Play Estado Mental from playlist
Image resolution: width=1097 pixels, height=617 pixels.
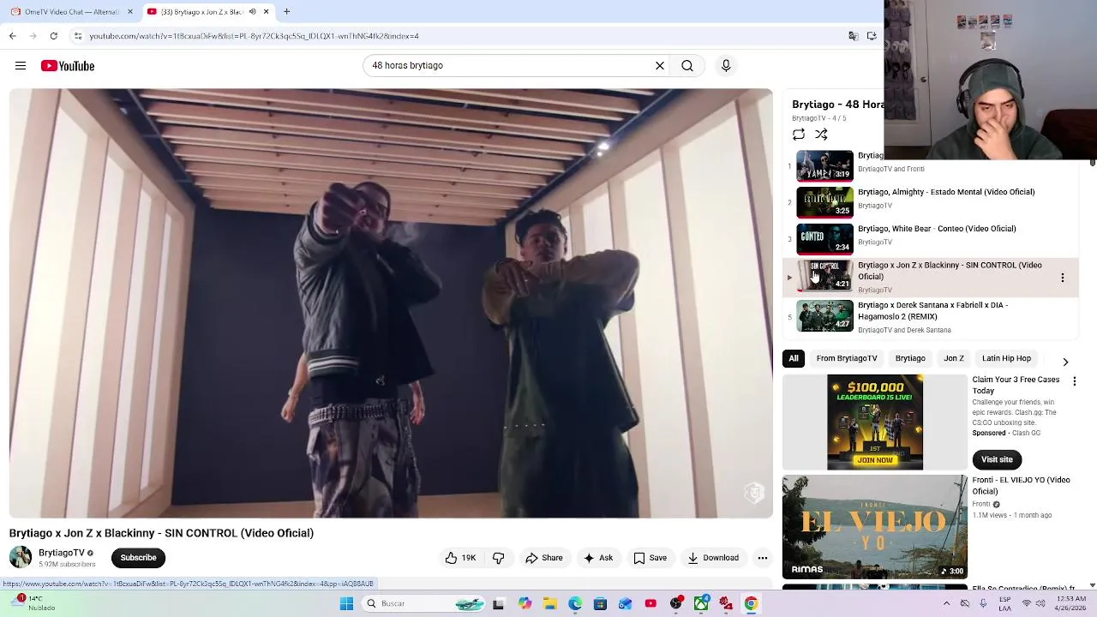click(x=930, y=202)
